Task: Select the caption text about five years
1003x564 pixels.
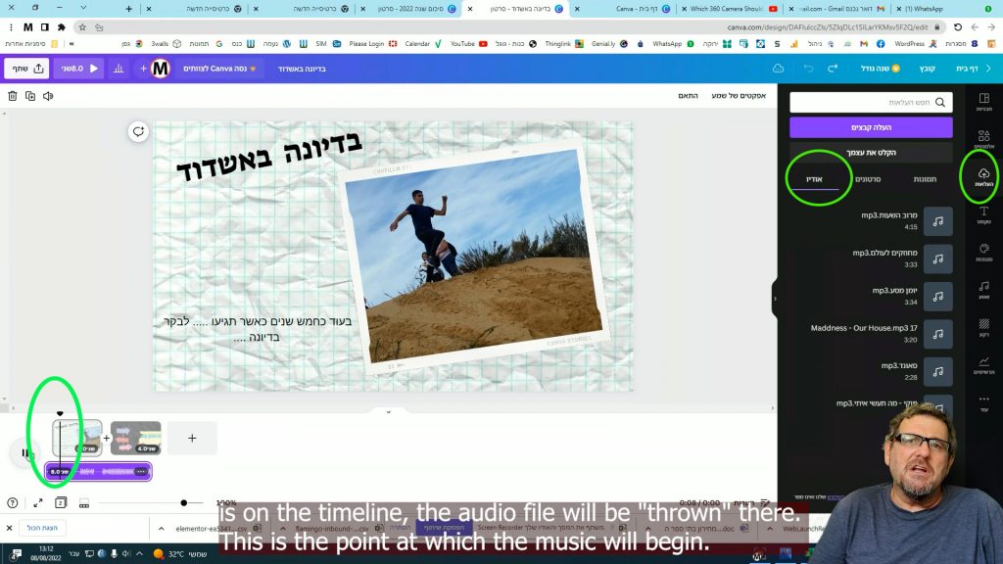Action: pyautogui.click(x=258, y=329)
